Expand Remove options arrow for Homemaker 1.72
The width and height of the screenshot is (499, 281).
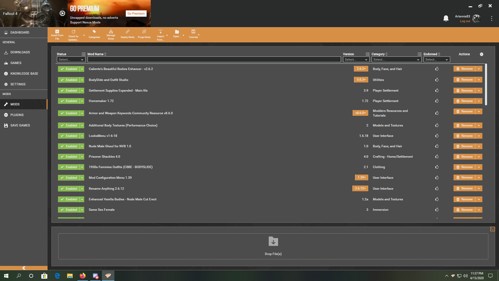pos(479,101)
